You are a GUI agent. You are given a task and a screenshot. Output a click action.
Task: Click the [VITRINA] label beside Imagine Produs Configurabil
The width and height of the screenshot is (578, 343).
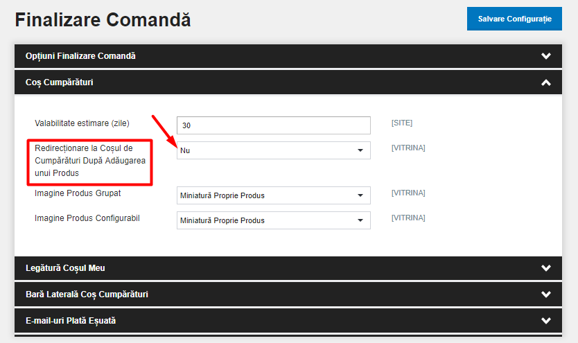[x=408, y=218]
